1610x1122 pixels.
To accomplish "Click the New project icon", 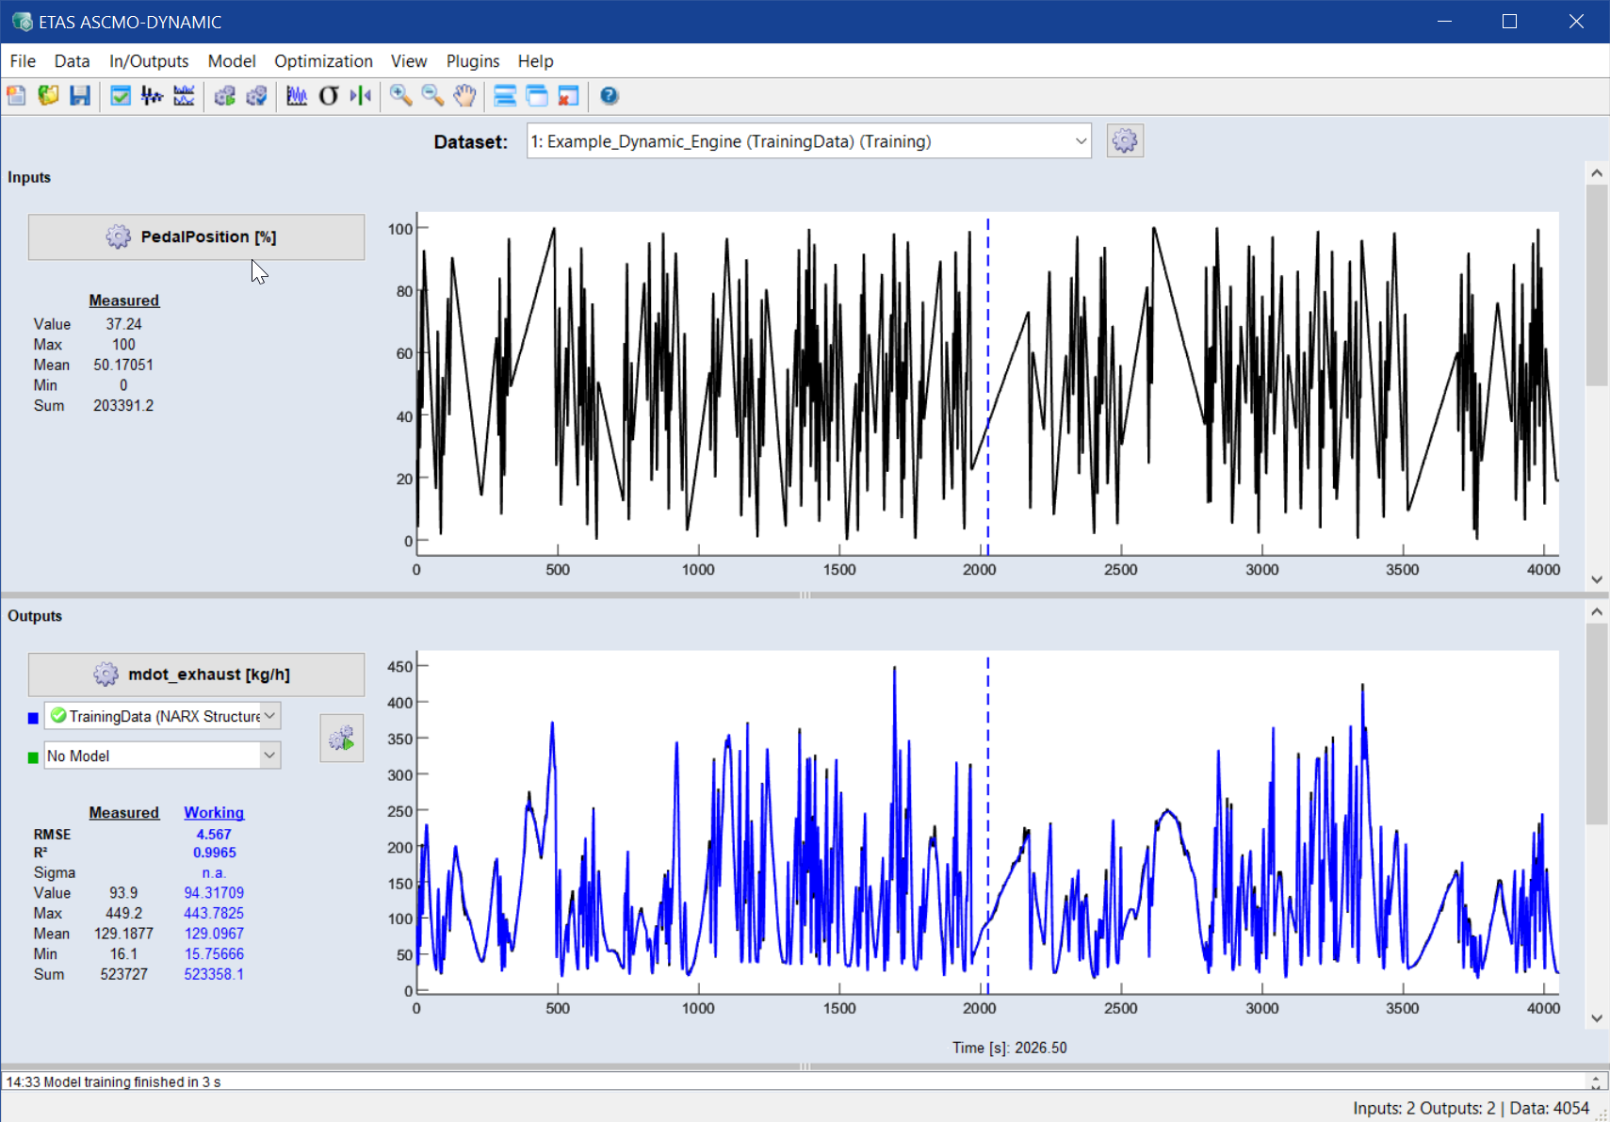I will pyautogui.click(x=16, y=95).
